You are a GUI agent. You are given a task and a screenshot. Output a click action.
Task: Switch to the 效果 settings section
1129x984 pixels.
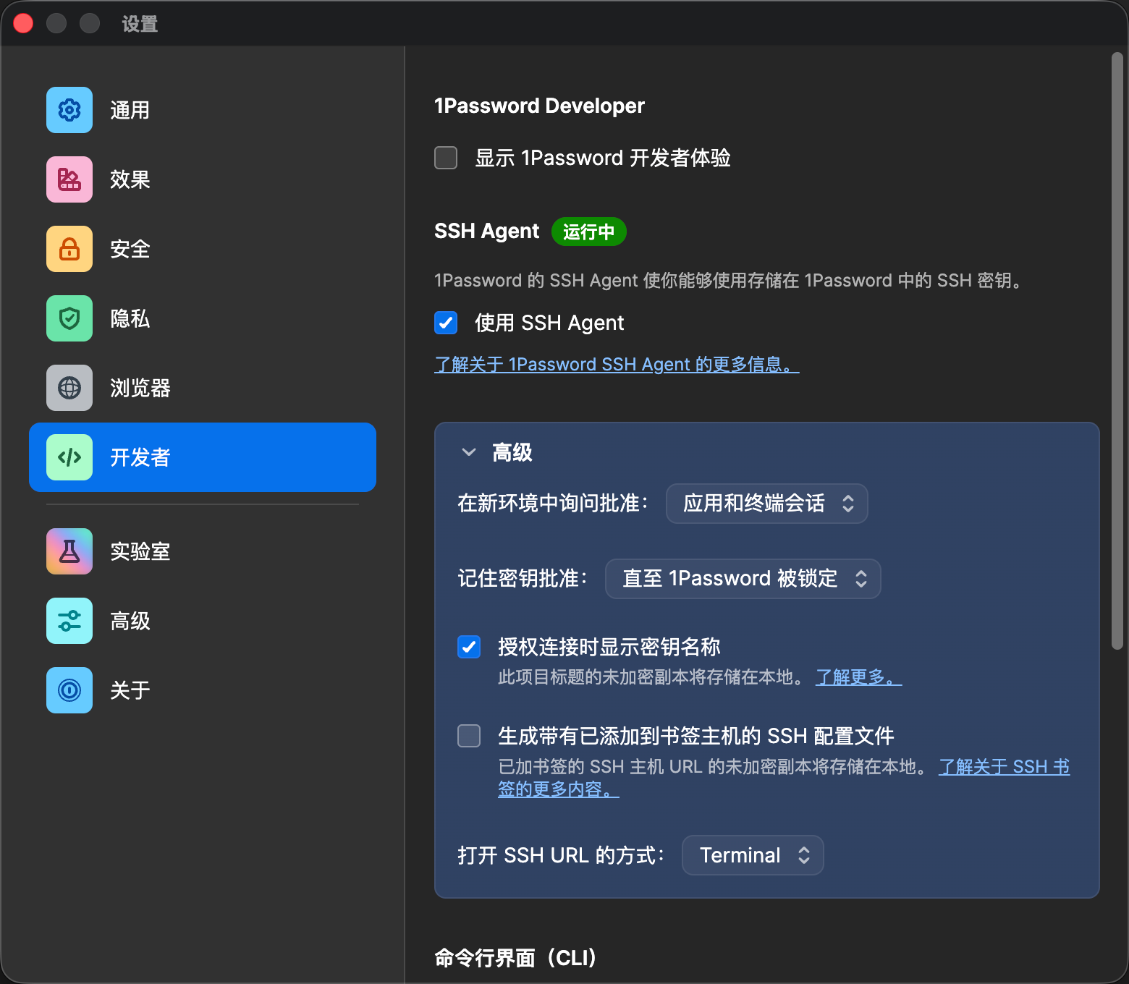tap(203, 179)
